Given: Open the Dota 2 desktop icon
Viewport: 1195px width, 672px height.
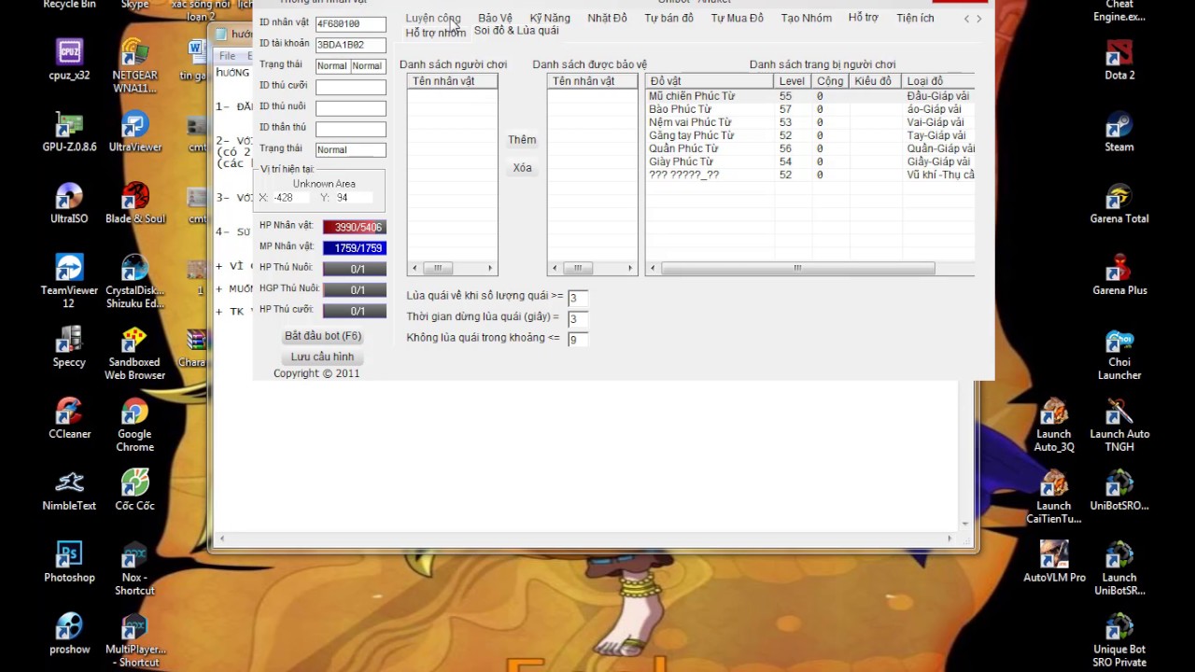Looking at the screenshot, I should pyautogui.click(x=1119, y=59).
